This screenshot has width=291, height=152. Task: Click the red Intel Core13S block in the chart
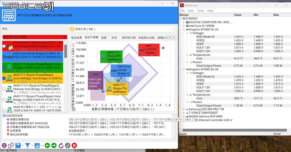[149, 50]
